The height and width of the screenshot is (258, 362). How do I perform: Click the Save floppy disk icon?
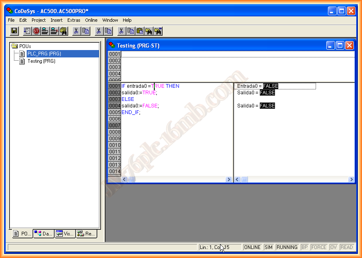click(x=14, y=31)
